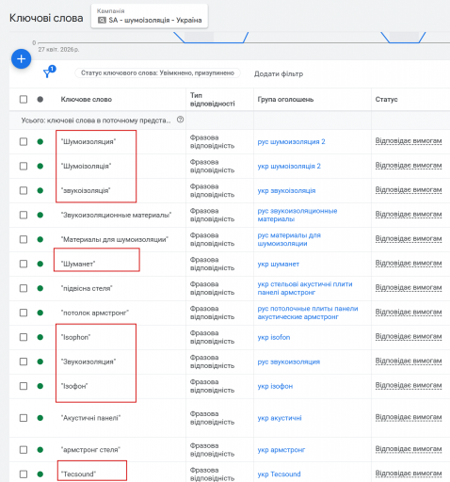Click green status dot for "Акустичні панелі"

(x=40, y=418)
